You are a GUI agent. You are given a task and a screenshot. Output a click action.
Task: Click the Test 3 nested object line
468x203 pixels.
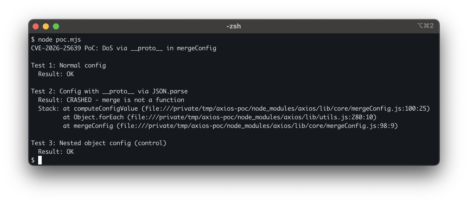coord(99,143)
